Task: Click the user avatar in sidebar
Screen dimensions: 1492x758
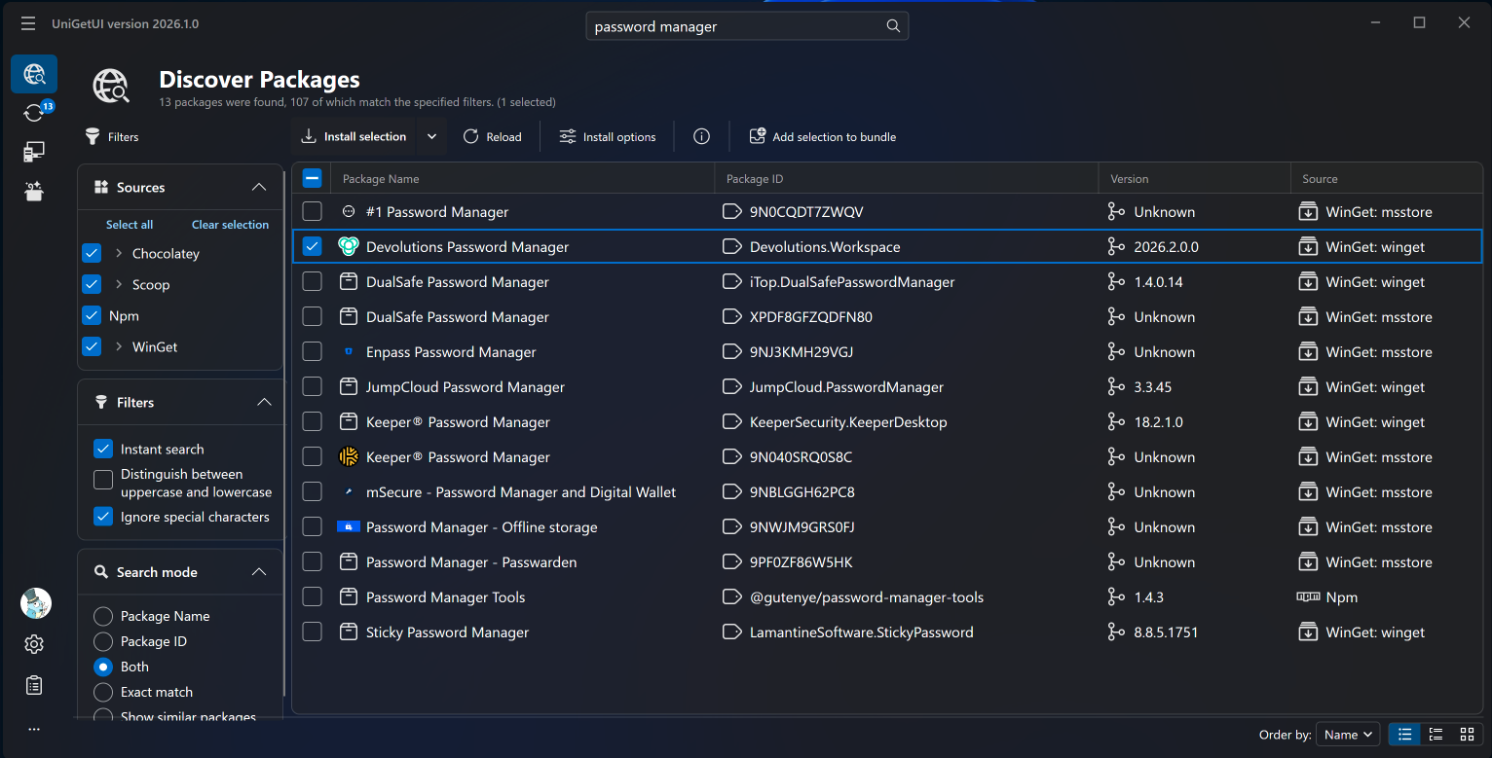Action: pyautogui.click(x=36, y=603)
